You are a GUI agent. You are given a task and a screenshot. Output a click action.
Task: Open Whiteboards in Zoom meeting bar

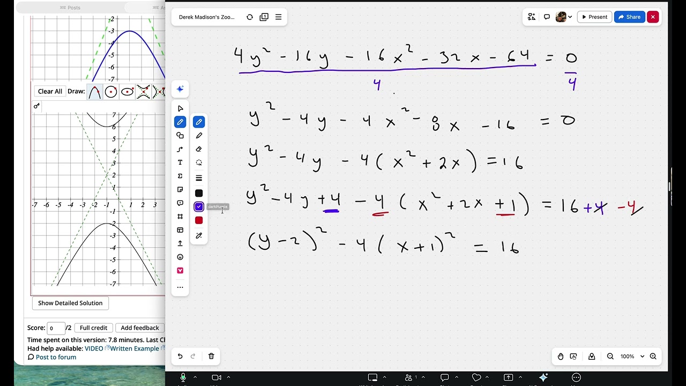point(372,378)
